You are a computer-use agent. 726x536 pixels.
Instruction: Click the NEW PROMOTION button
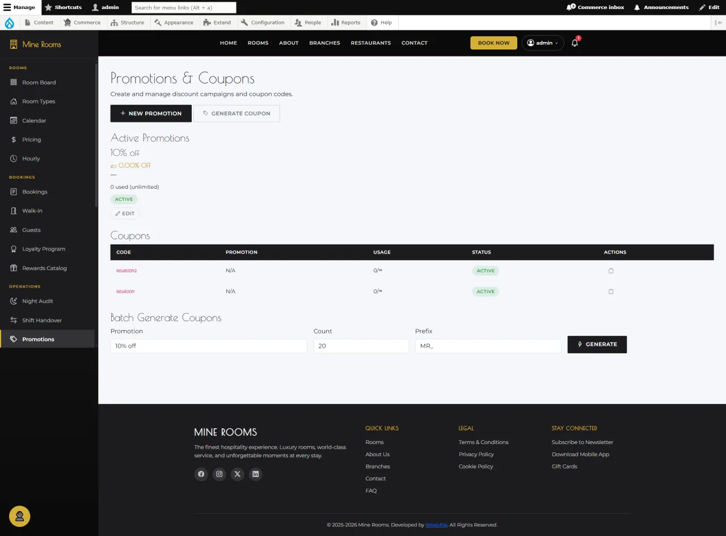(151, 113)
